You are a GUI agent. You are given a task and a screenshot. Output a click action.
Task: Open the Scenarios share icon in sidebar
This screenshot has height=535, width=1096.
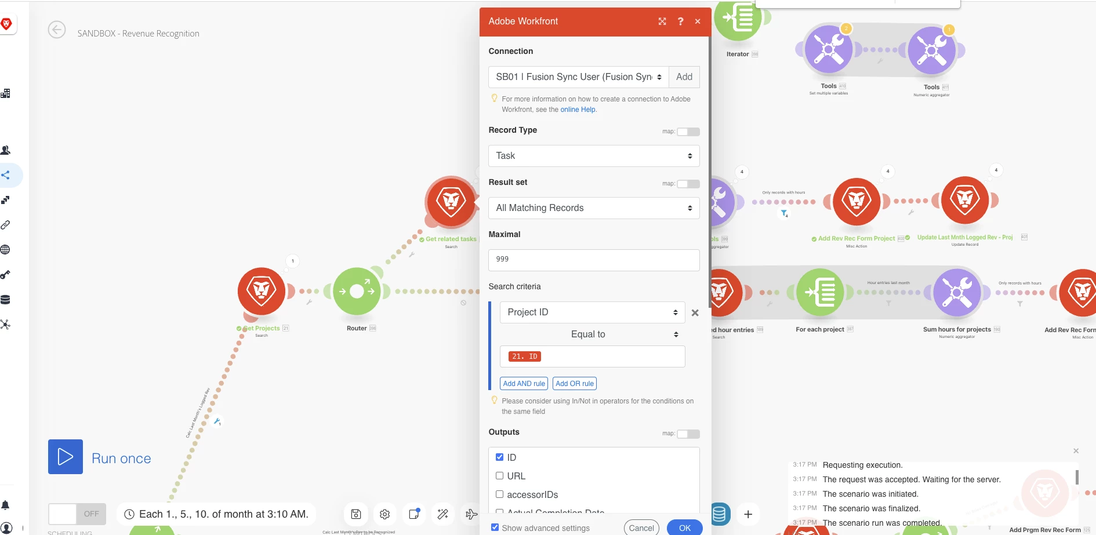pos(5,175)
